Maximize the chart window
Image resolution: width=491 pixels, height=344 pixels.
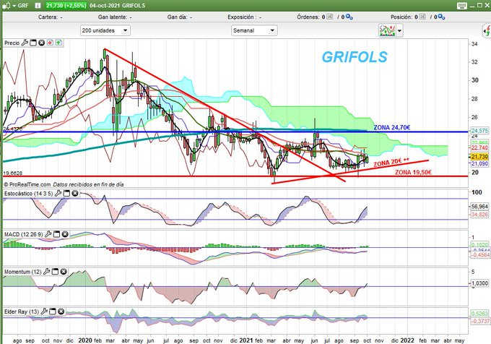click(479, 5)
